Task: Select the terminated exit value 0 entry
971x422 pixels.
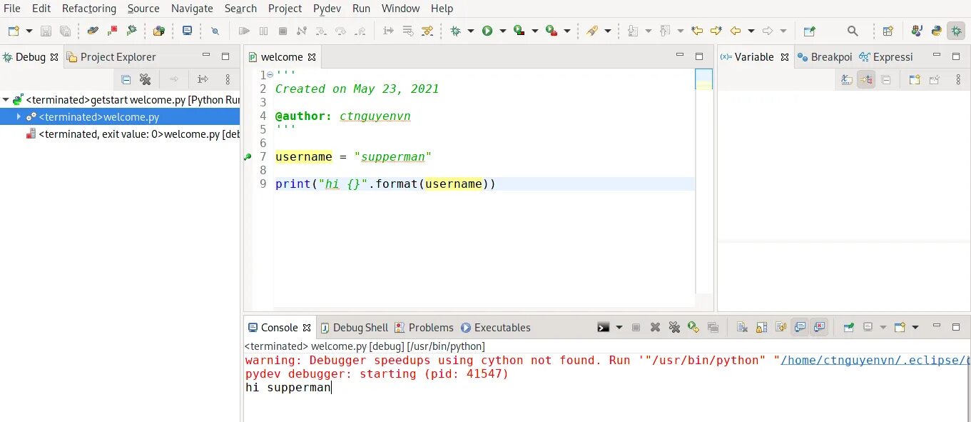Action: click(133, 134)
